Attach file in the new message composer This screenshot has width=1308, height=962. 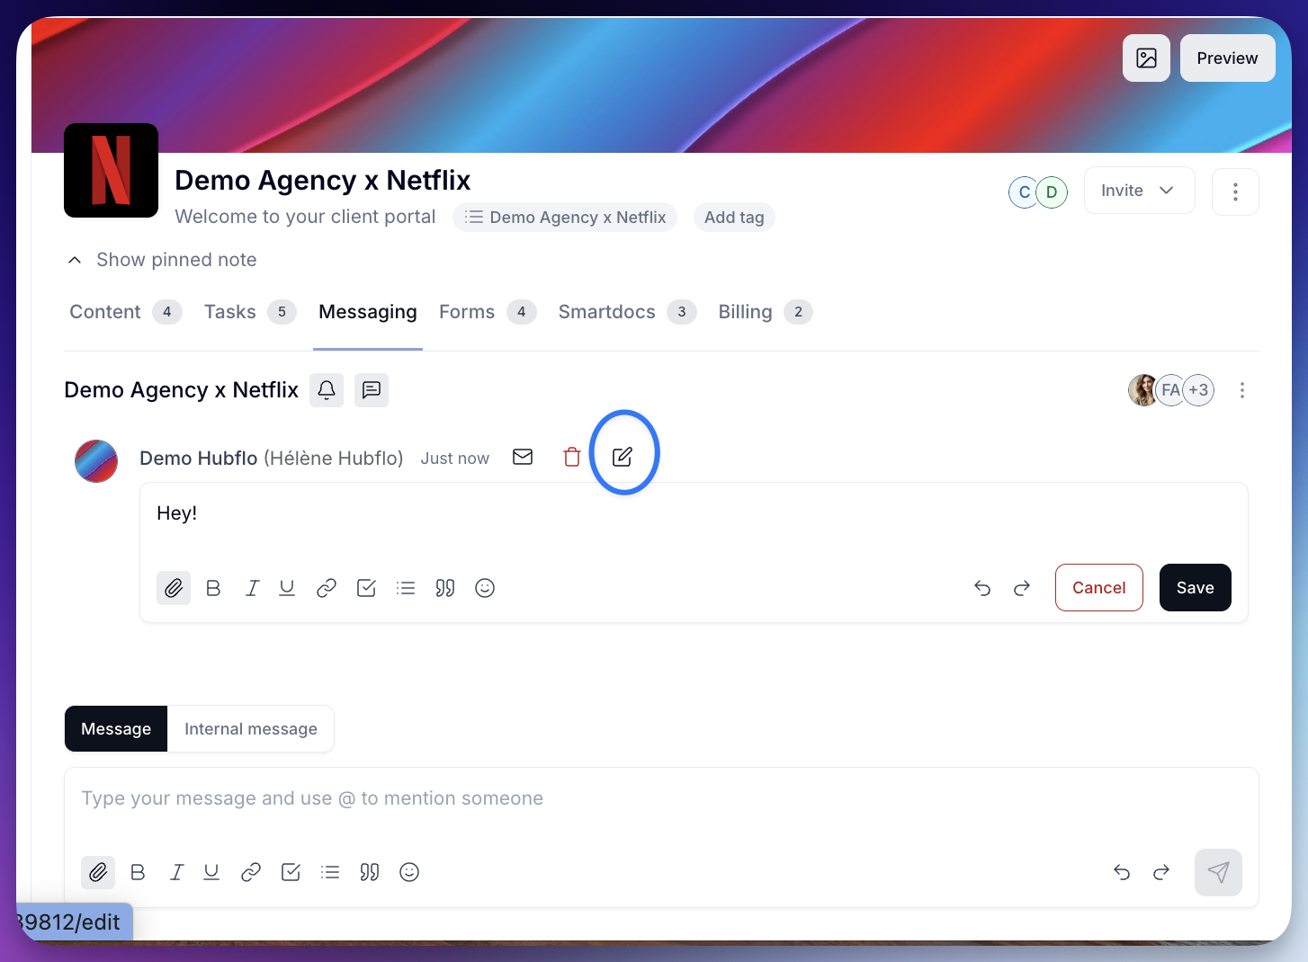98,872
